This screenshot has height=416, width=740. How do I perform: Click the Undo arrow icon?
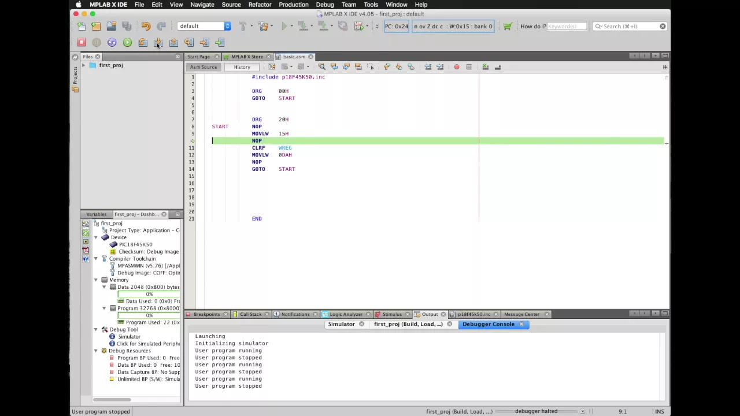(146, 26)
